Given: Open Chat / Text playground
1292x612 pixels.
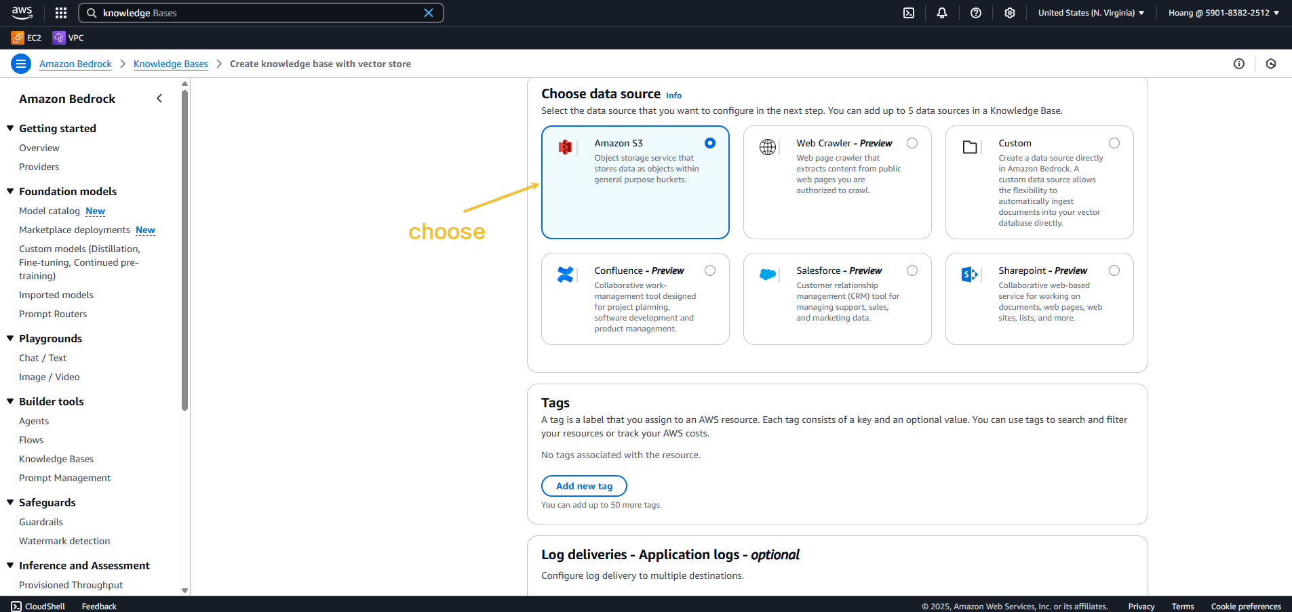Looking at the screenshot, I should (43, 358).
